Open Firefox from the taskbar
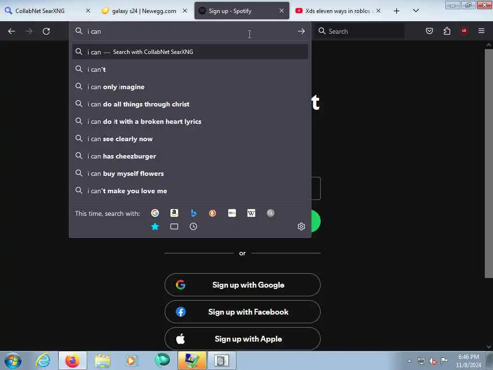 pyautogui.click(x=72, y=360)
